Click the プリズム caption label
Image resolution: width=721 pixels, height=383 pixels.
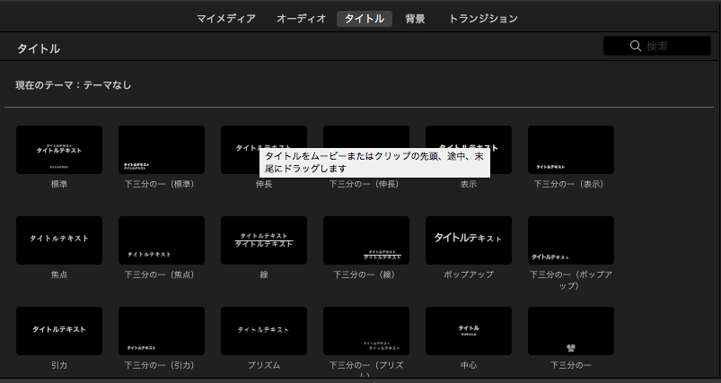click(264, 366)
